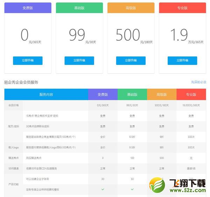
Task: Click the large 99 price in 基础版 card
Action: coord(77,35)
